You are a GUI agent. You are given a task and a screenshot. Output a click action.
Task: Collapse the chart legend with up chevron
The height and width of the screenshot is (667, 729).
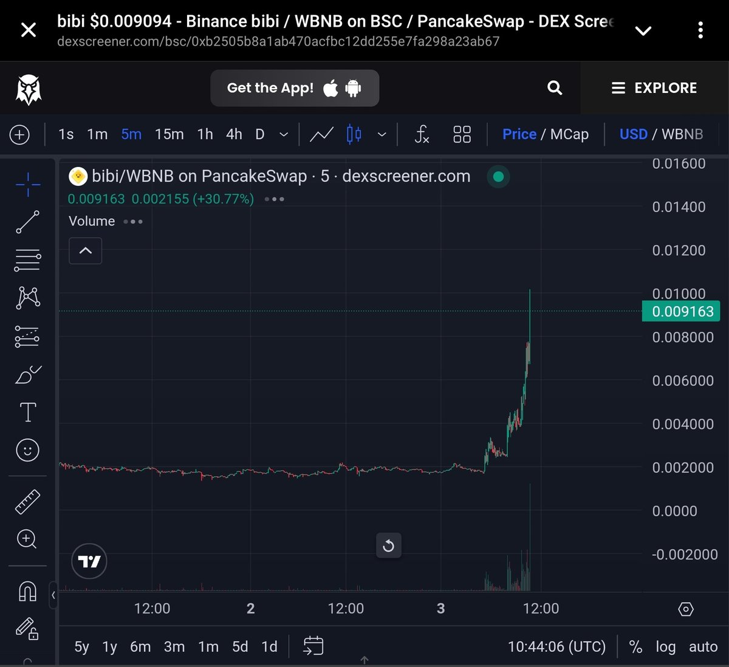pos(86,251)
